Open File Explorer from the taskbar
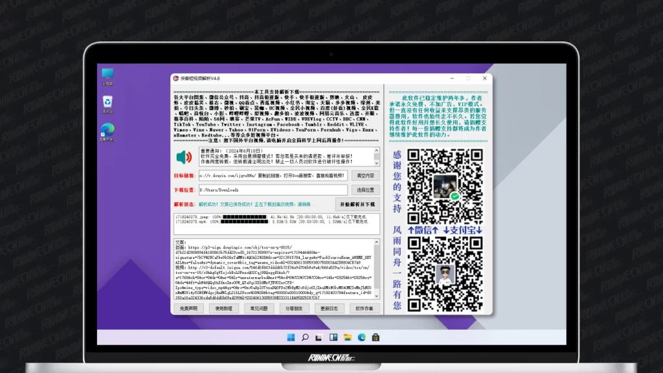 [x=348, y=337]
